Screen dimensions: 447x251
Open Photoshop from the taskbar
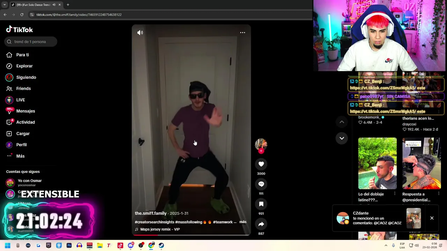tap(69, 245)
